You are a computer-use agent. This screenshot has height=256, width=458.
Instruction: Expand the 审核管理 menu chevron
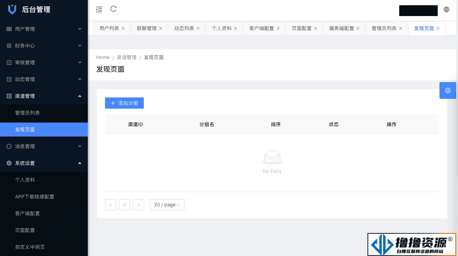tap(80, 63)
